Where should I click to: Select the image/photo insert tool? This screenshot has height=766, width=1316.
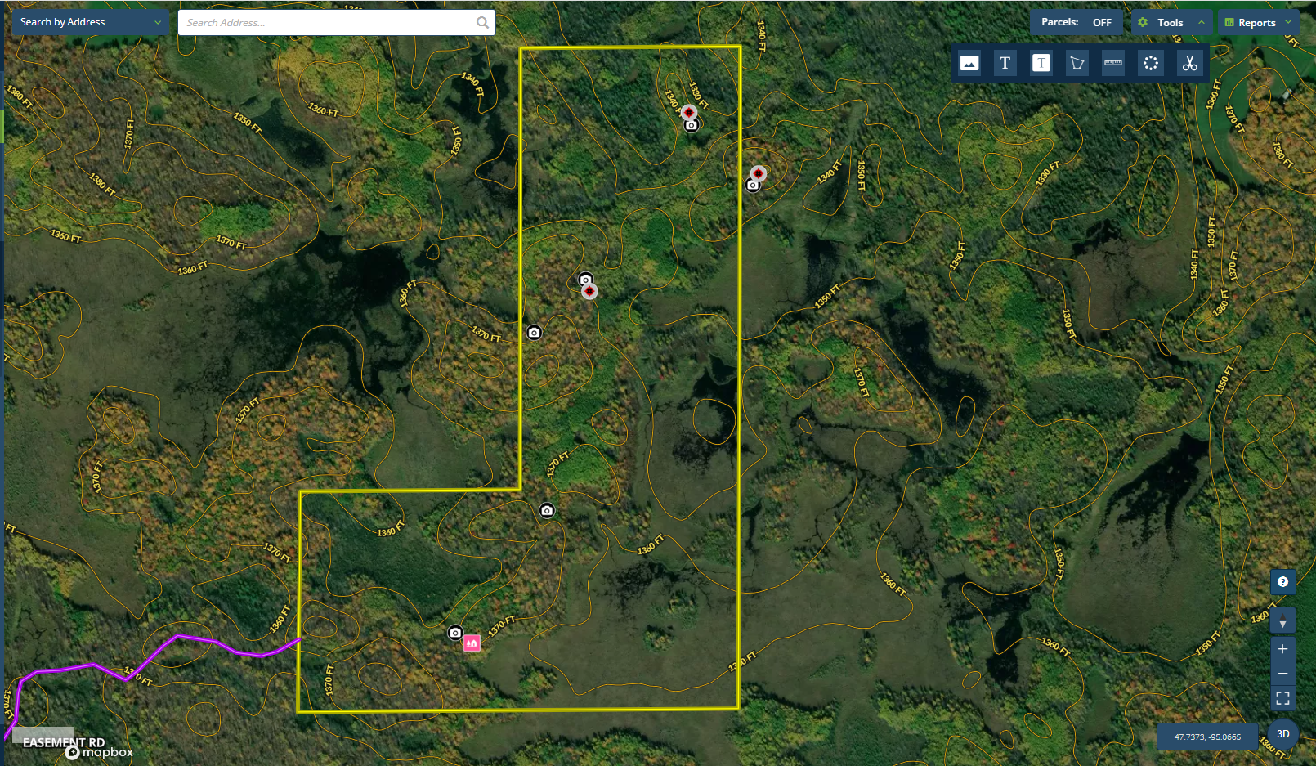click(x=969, y=63)
